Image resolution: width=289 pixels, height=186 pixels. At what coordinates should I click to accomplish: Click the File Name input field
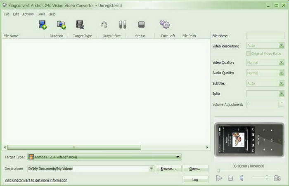(x=265, y=36)
